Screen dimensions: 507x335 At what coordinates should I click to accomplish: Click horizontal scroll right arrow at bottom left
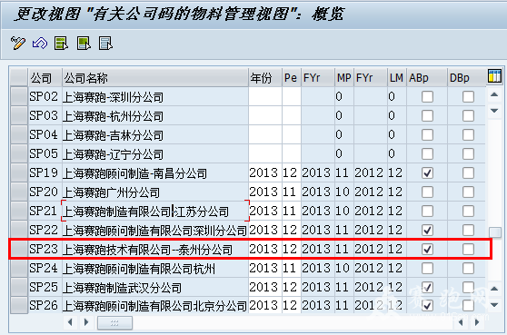click(x=86, y=322)
